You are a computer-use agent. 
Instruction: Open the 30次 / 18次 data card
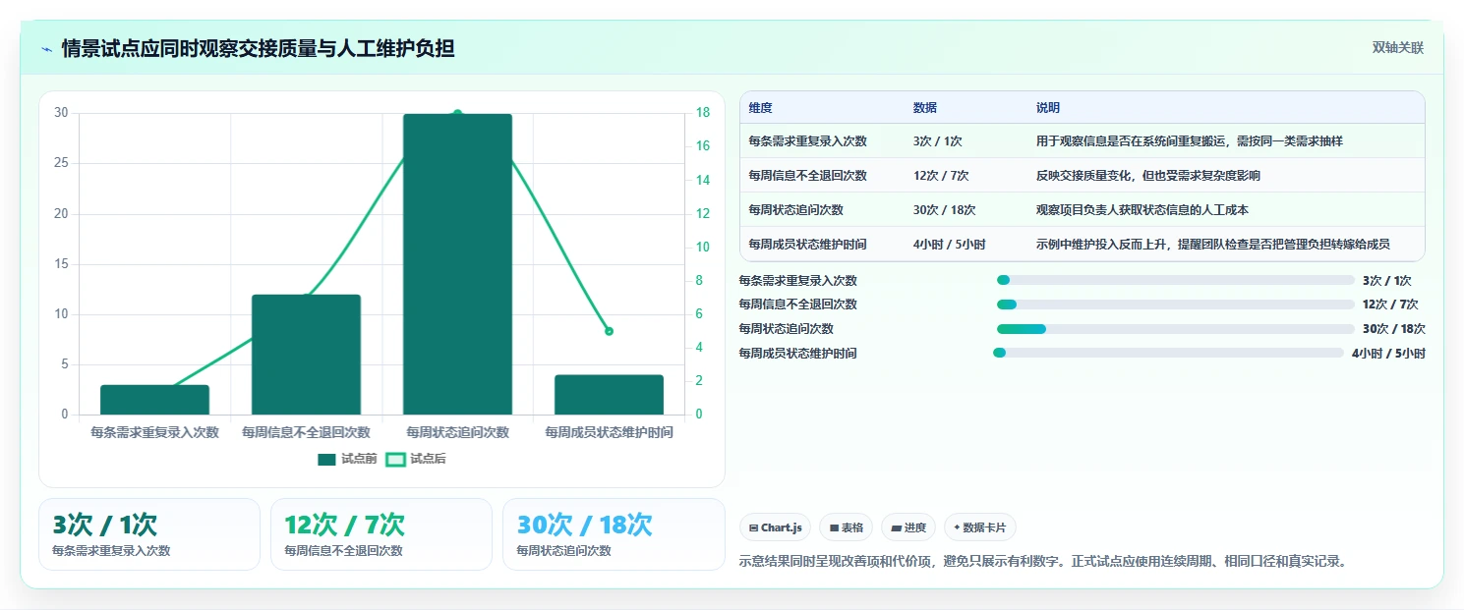tap(614, 534)
